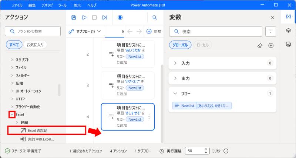Expand the 入力 variables section
Image resolution: width=296 pixels, height=158 pixels.
[175, 63]
